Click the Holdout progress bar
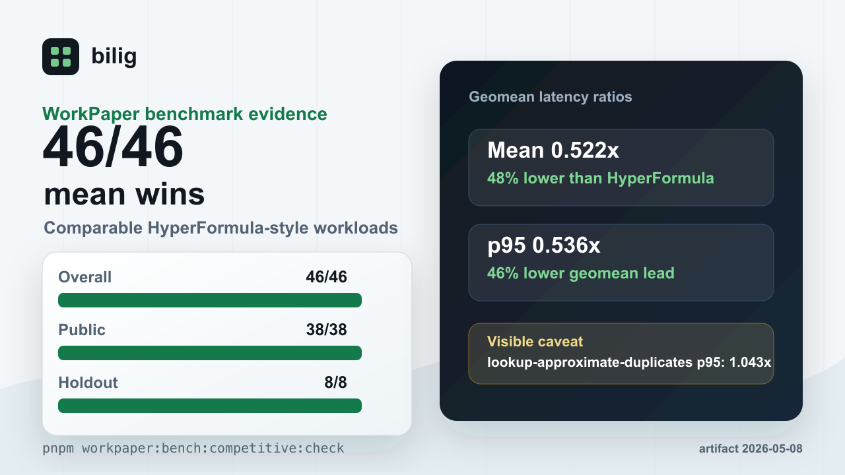845x475 pixels. pyautogui.click(x=210, y=406)
